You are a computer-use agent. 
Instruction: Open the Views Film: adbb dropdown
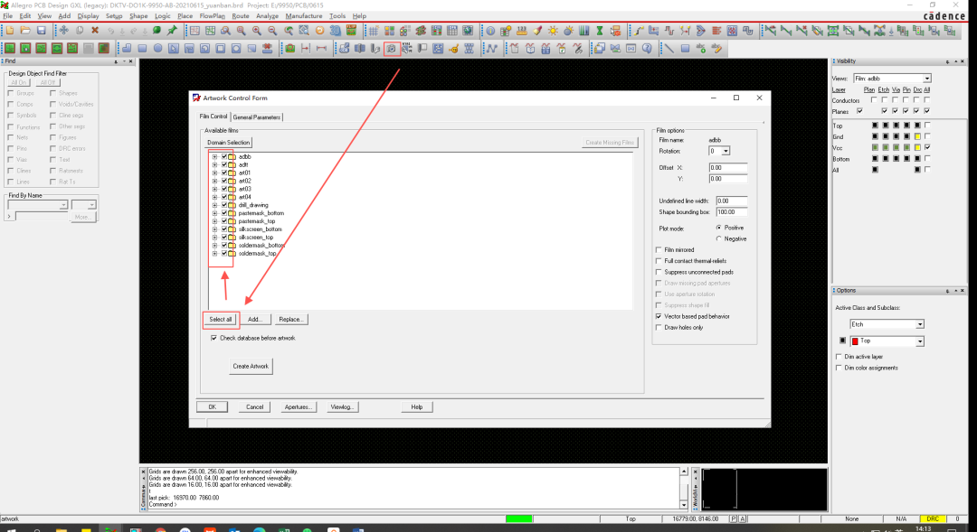click(927, 79)
